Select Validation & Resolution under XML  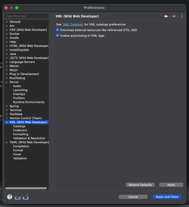point(29,138)
